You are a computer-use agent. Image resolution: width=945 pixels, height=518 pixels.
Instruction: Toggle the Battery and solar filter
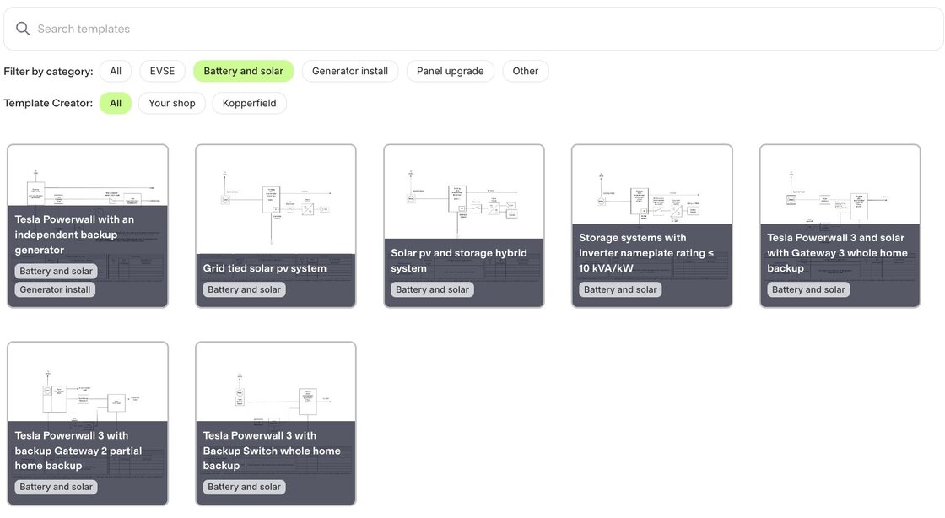(243, 71)
